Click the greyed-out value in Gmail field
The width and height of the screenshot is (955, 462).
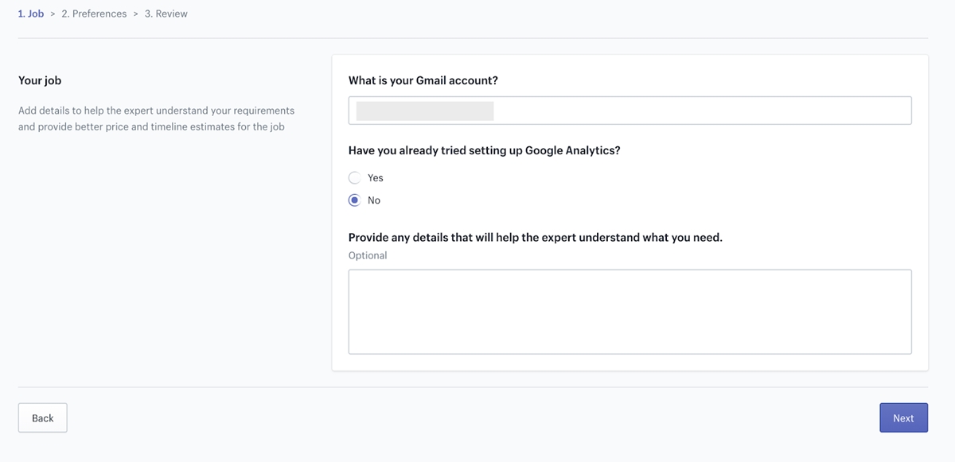pos(425,111)
